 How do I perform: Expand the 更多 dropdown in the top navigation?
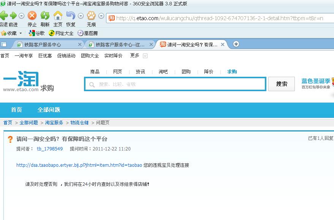click(145, 56)
